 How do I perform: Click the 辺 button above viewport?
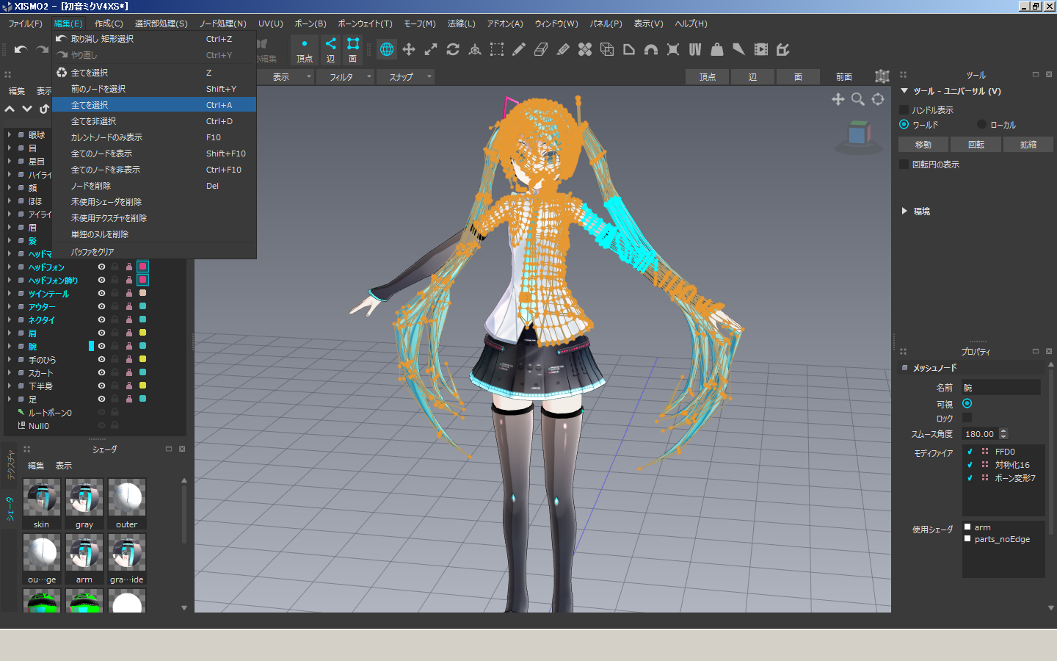[752, 76]
